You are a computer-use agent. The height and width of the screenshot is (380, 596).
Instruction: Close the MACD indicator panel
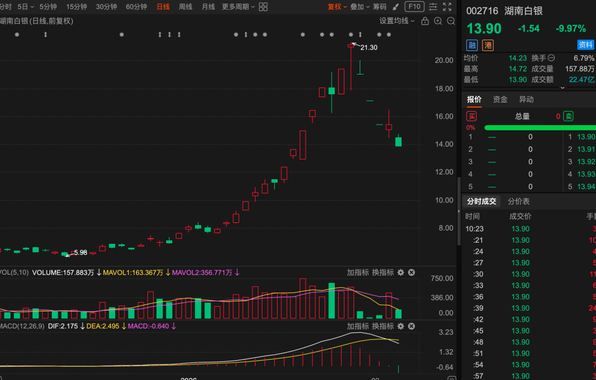click(411, 326)
